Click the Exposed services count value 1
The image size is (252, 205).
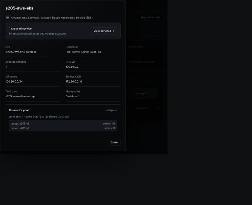(x=6, y=67)
